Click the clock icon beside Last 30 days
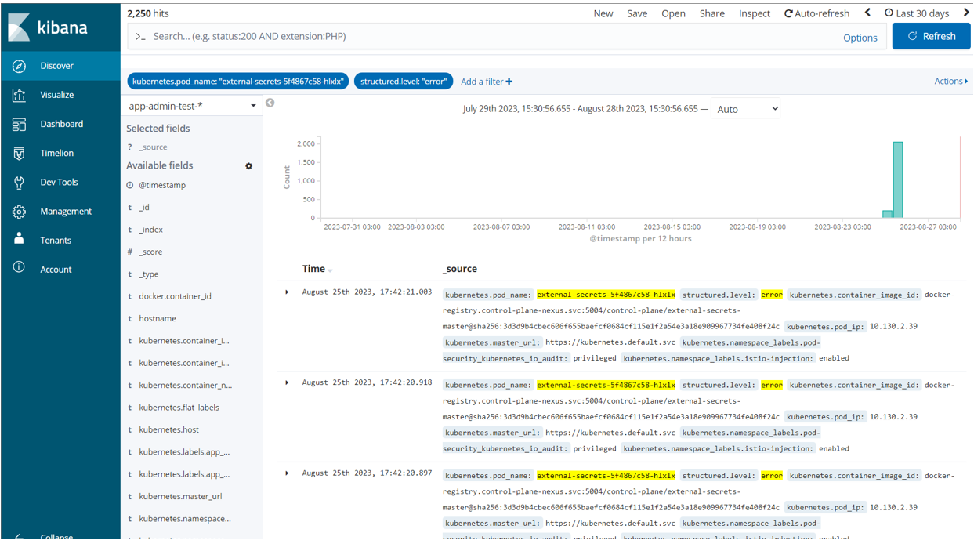 [x=889, y=13]
